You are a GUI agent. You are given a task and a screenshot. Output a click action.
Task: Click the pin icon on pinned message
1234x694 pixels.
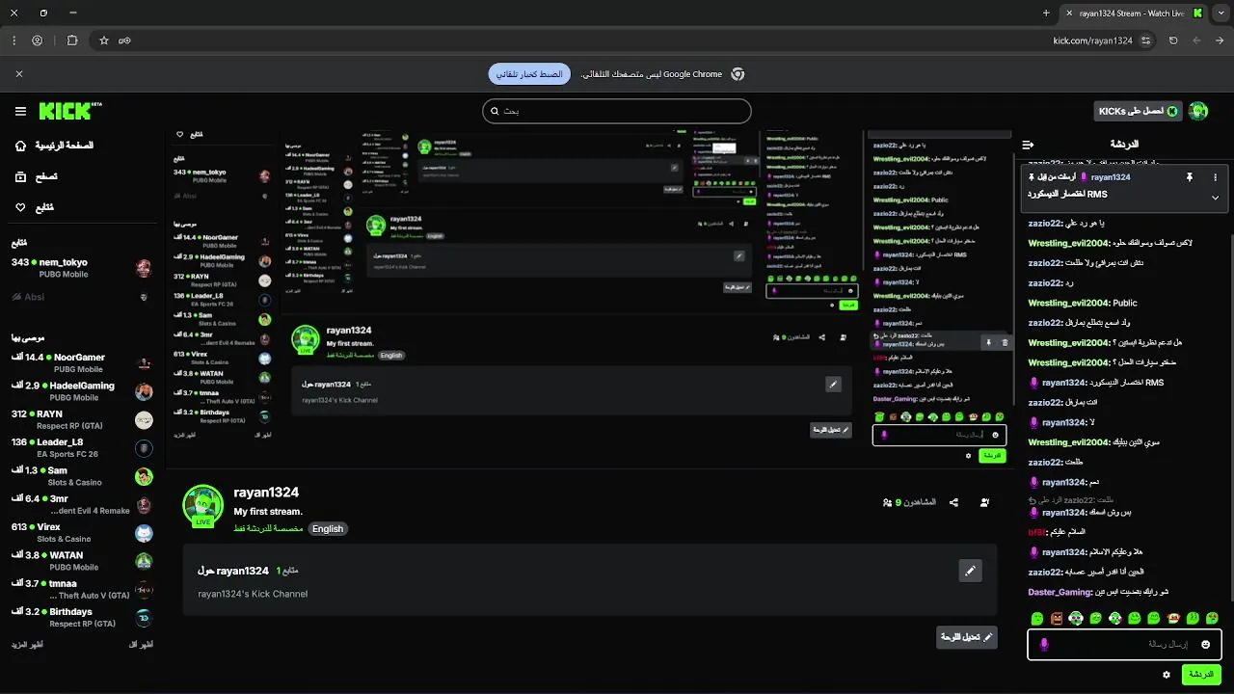coord(1190,177)
